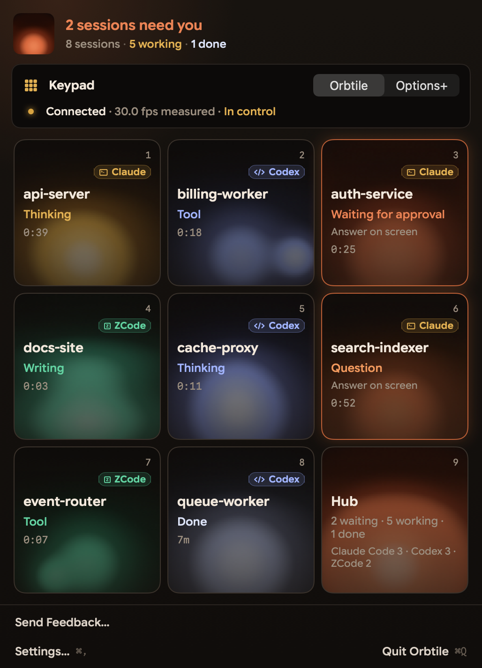
Task: Click 'Claude Code 3 · Codex 3 · ZCode 2' text
Action: point(393,557)
